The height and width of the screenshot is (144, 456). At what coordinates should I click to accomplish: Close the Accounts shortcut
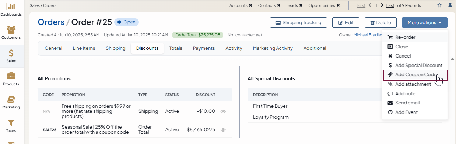250,5
